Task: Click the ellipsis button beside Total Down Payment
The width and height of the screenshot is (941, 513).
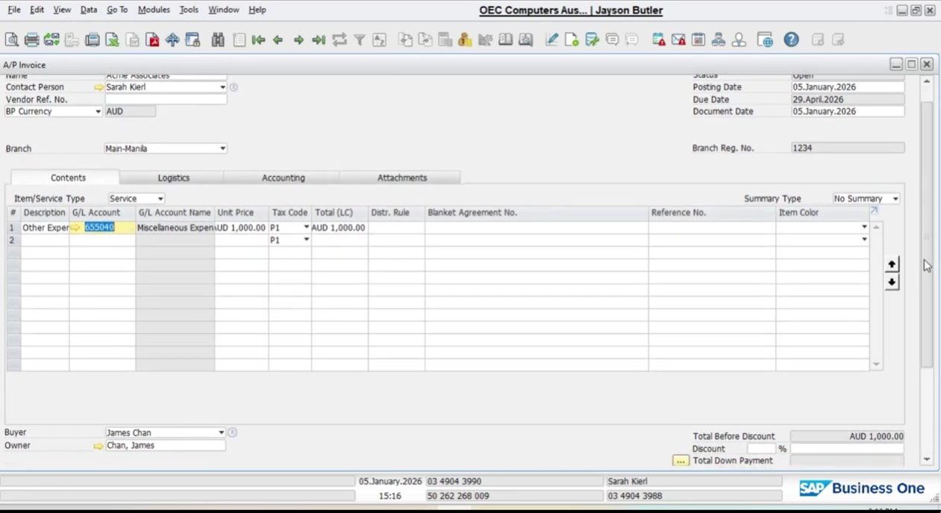Action: 681,461
